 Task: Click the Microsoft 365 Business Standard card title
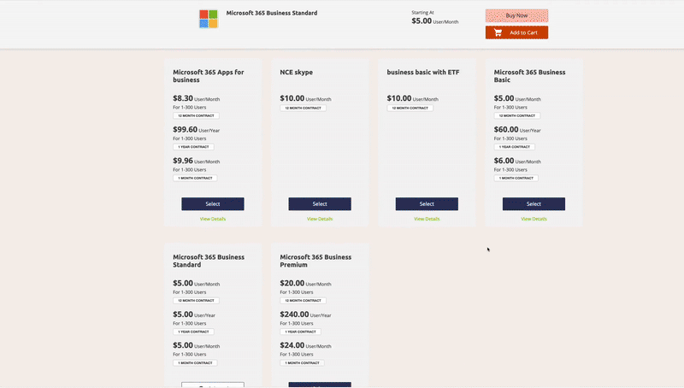tap(209, 261)
